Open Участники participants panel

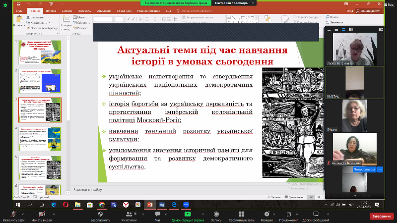(129, 217)
